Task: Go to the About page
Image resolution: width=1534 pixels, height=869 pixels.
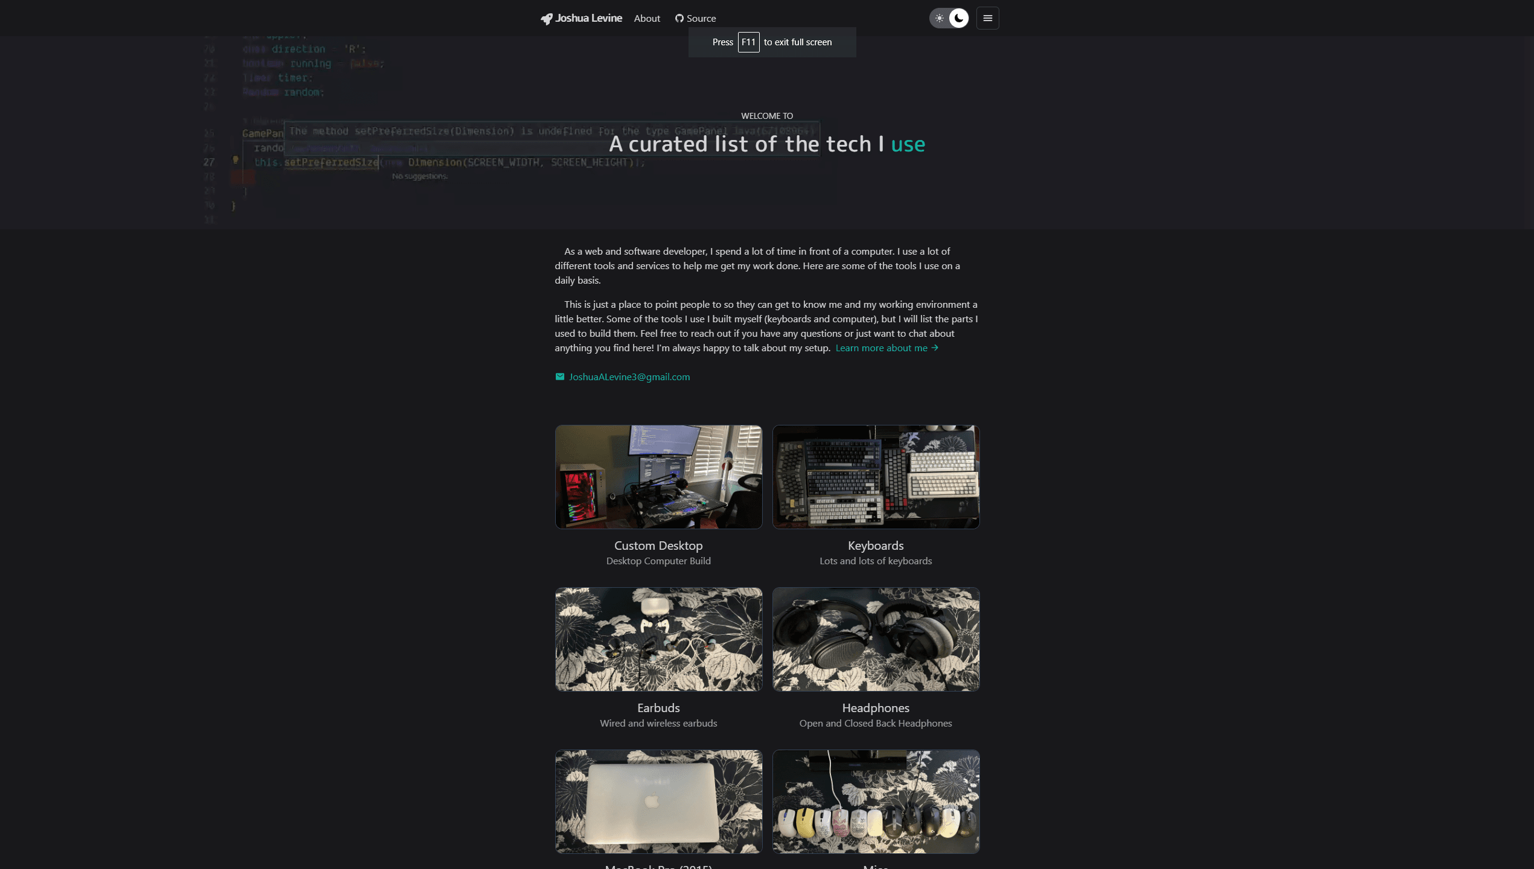Action: [x=647, y=19]
